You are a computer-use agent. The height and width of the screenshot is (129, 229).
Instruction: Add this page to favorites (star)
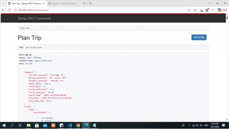189,10
